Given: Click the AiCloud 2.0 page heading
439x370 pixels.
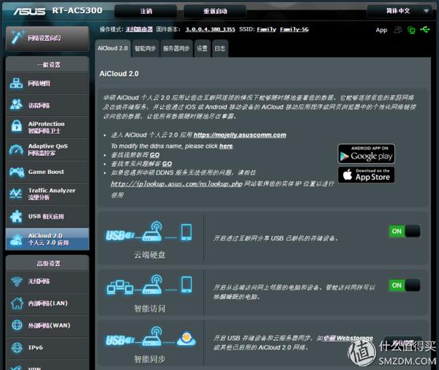Looking at the screenshot, I should (119, 74).
